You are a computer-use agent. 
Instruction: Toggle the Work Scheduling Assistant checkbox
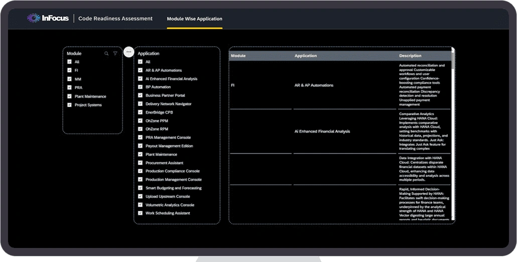(x=140, y=213)
